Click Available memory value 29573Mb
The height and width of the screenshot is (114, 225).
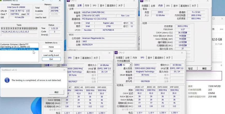click(x=55, y=11)
